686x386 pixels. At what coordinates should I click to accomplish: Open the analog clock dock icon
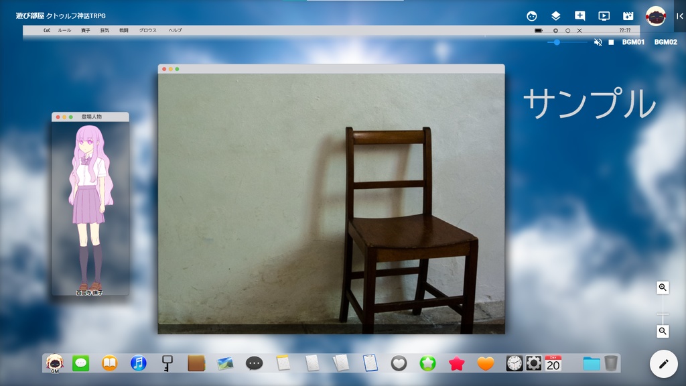coord(514,363)
